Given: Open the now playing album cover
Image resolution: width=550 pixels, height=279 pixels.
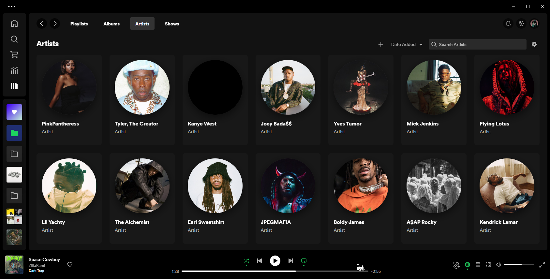Looking at the screenshot, I should (x=14, y=265).
